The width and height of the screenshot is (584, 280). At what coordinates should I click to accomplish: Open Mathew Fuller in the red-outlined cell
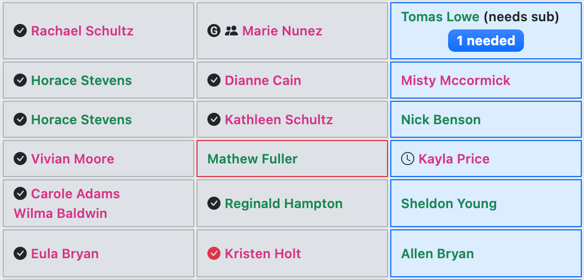[253, 159]
